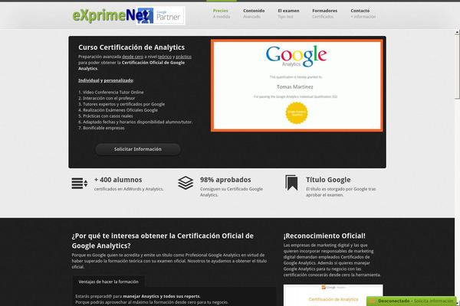Open the Contacto menu item
Screen dimensions: 460x306
click(363, 14)
